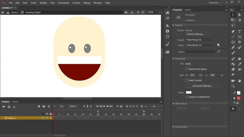
Task: Open the Motion Presets panel icon
Action: point(167,45)
